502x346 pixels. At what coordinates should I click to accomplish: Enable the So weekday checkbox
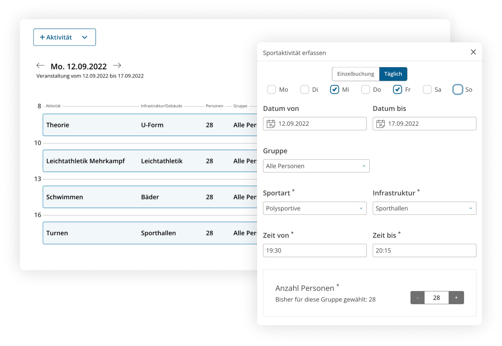[458, 90]
